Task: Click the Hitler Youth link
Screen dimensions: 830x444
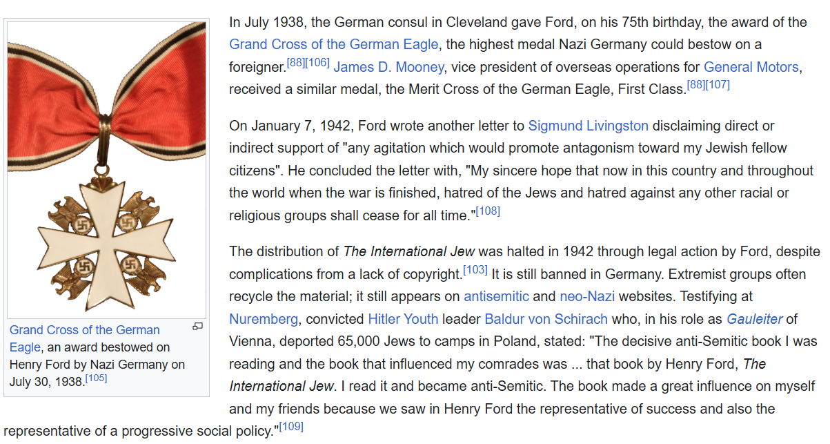Action: coord(403,319)
